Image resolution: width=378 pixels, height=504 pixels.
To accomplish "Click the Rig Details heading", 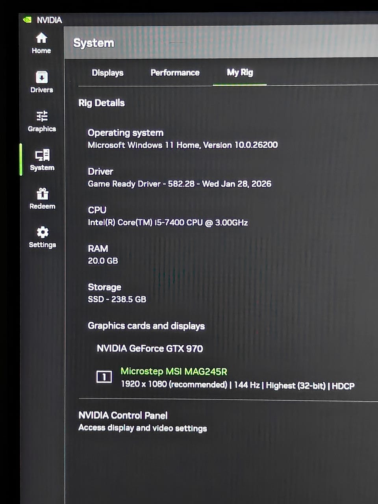I will (x=102, y=103).
